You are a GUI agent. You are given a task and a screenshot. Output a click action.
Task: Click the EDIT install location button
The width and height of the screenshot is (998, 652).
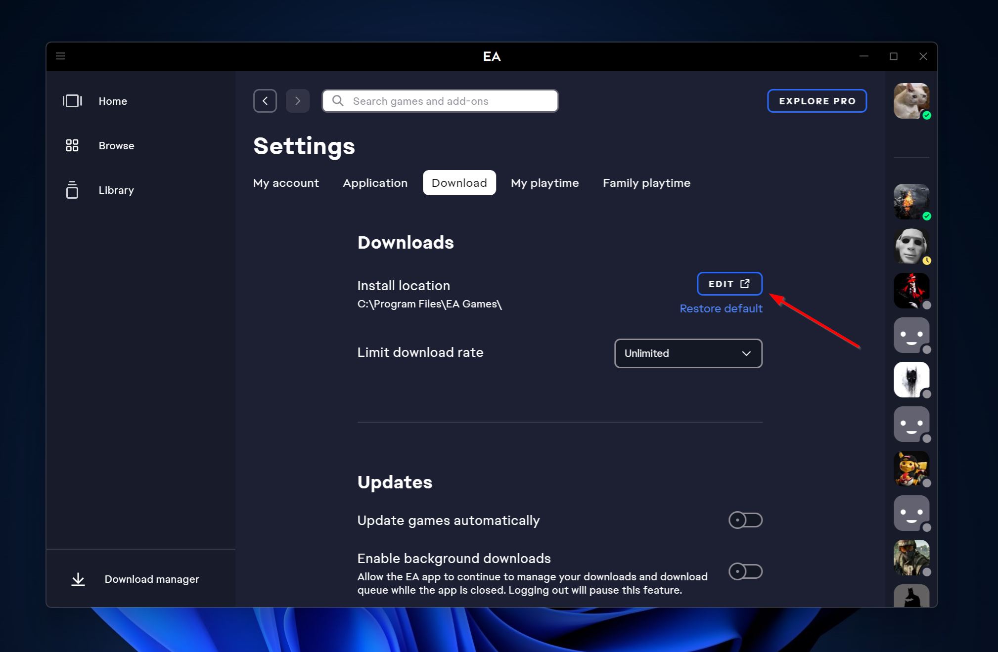728,284
